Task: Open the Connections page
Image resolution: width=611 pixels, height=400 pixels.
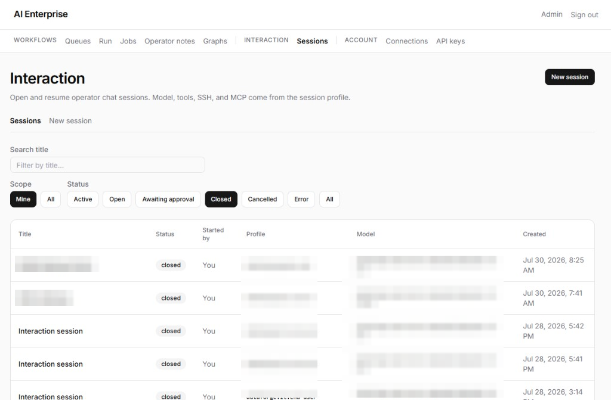Action: coord(406,41)
